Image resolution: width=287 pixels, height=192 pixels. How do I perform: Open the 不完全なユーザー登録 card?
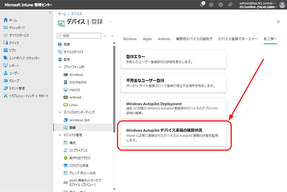pyautogui.click(x=173, y=83)
